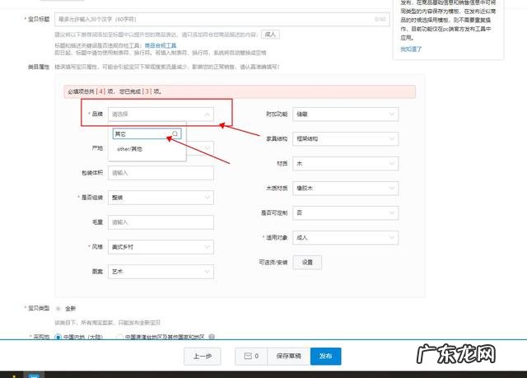Select 中国内地 (大陆) radio option
Image resolution: width=527 pixels, height=378 pixels.
58,336
